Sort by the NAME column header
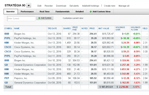 (x=17, y=28)
